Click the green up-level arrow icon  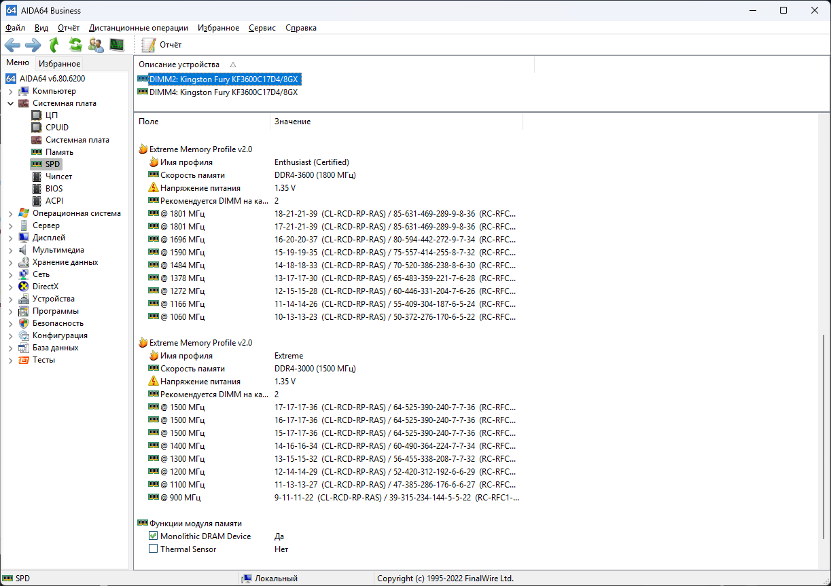pyautogui.click(x=54, y=45)
